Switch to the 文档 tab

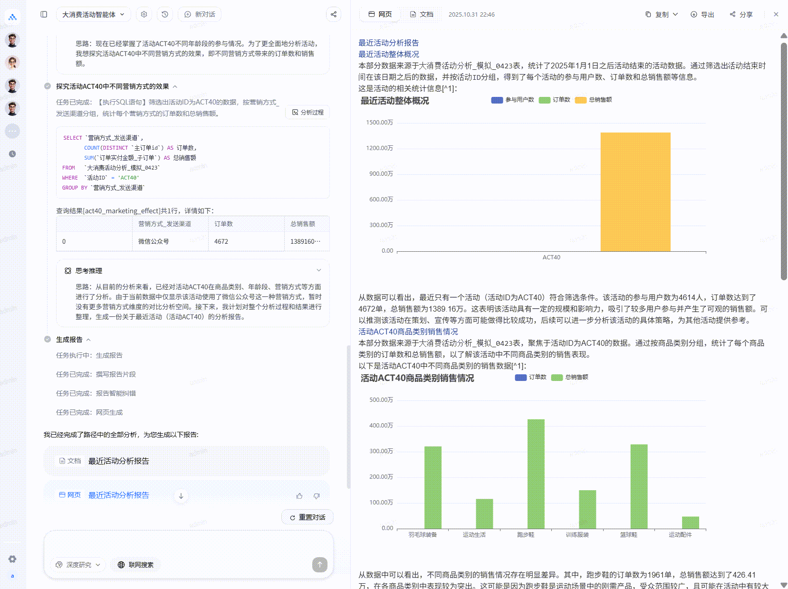[x=422, y=14]
